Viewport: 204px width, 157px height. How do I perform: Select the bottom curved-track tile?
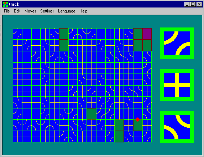point(177,127)
